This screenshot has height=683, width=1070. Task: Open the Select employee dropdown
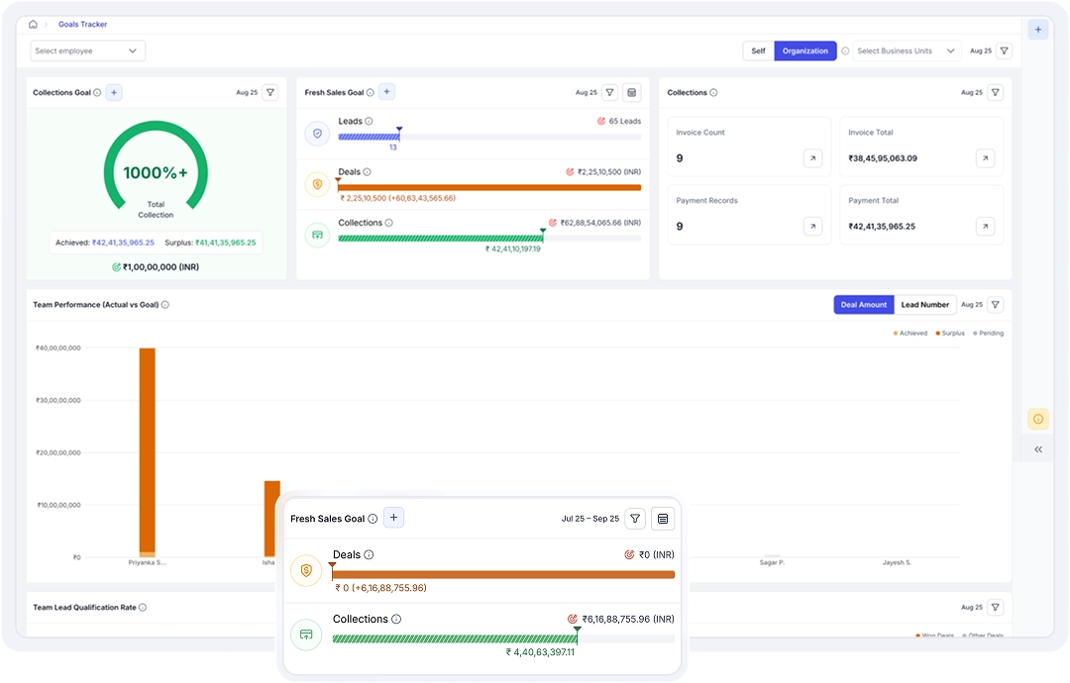click(87, 50)
